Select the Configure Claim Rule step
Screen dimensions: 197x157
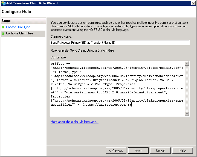[19, 33]
